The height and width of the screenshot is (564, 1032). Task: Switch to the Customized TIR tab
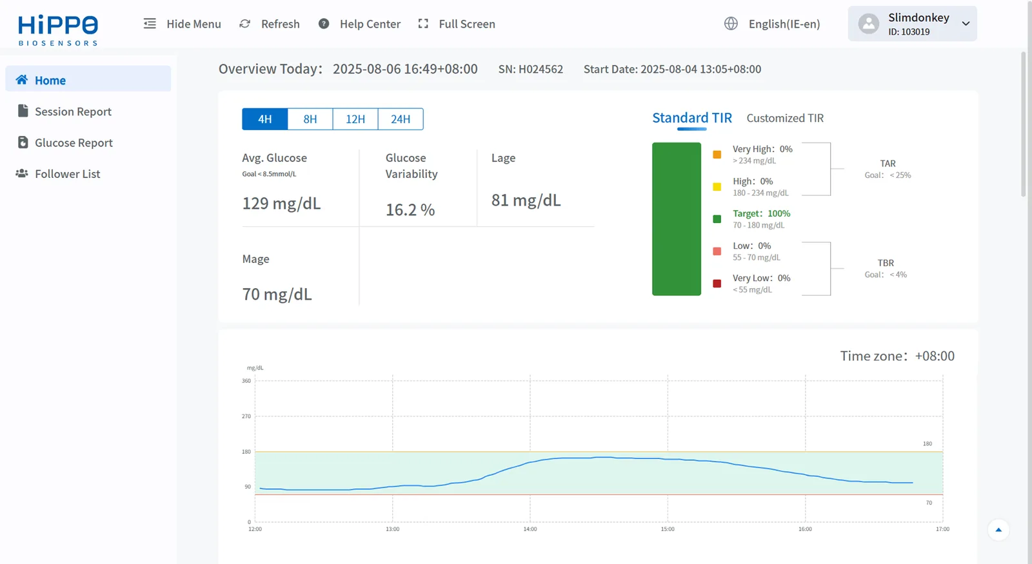click(x=785, y=118)
